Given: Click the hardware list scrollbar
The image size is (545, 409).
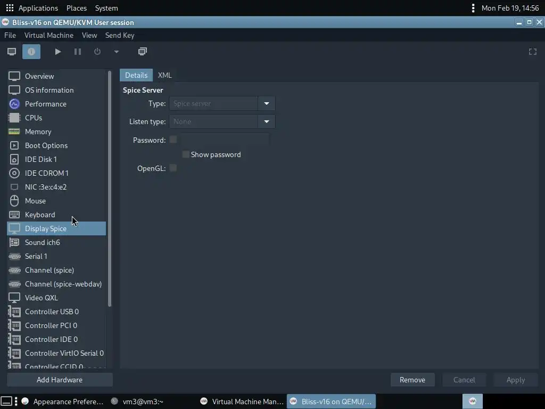Looking at the screenshot, I should tap(110, 189).
